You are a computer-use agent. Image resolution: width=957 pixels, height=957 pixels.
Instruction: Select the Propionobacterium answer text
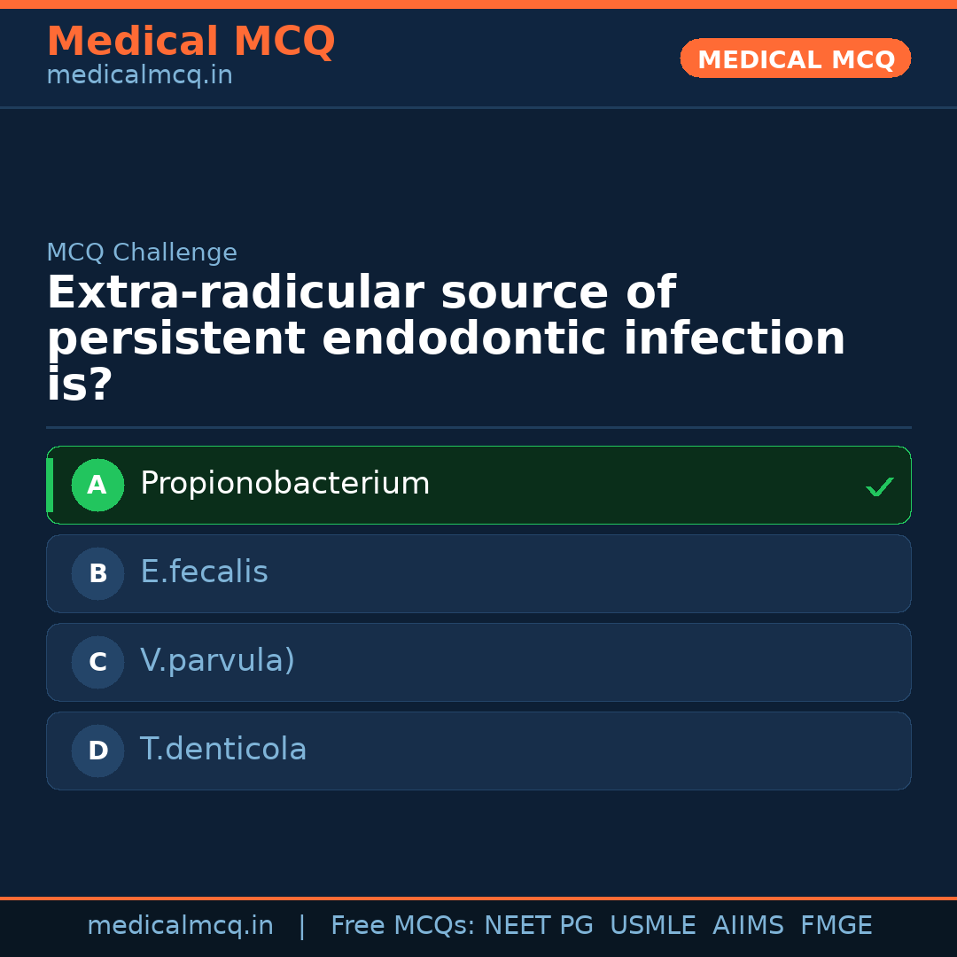pyautogui.click(x=284, y=484)
